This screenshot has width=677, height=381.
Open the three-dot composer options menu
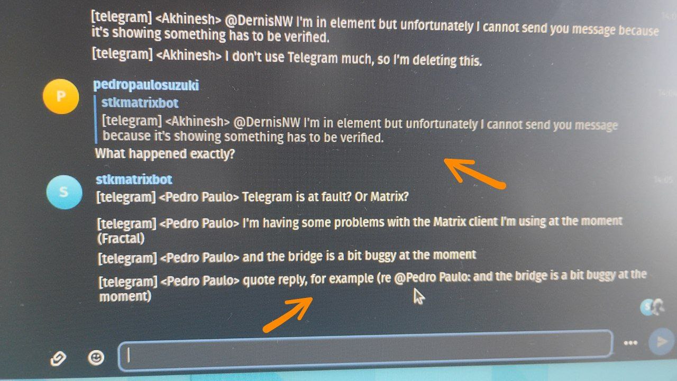(630, 343)
